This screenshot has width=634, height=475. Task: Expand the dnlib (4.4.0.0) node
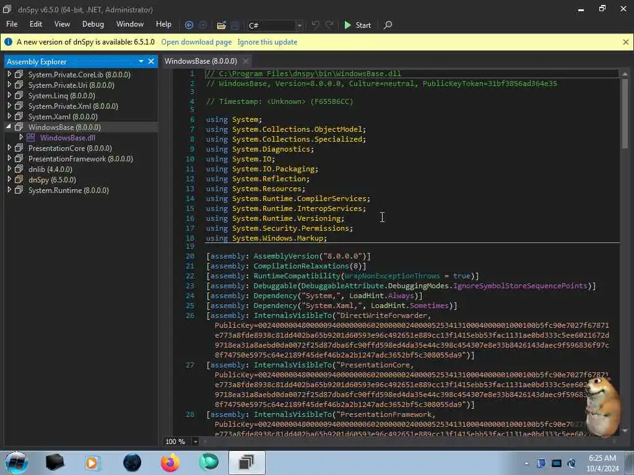click(9, 169)
